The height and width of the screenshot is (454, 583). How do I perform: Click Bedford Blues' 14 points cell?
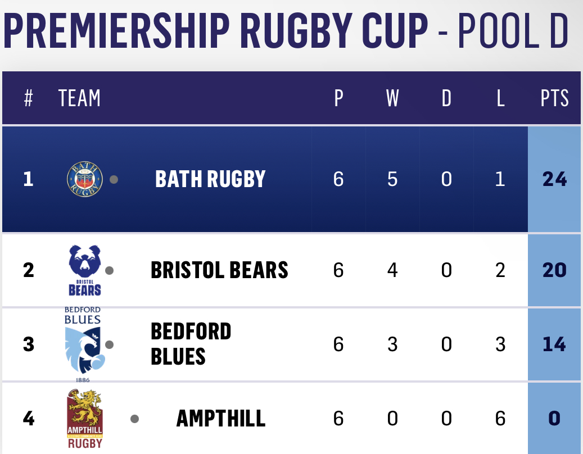(554, 344)
